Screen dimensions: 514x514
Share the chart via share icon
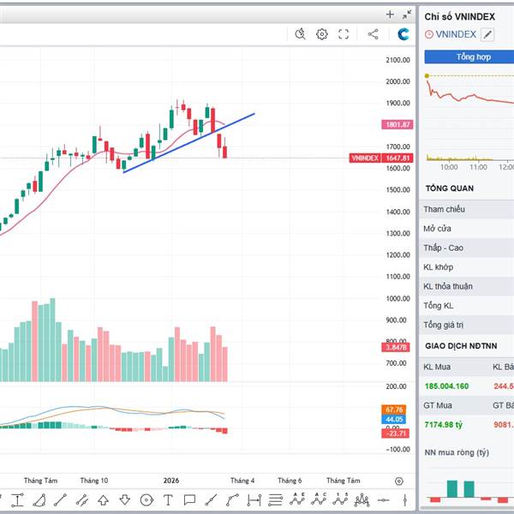(x=373, y=34)
